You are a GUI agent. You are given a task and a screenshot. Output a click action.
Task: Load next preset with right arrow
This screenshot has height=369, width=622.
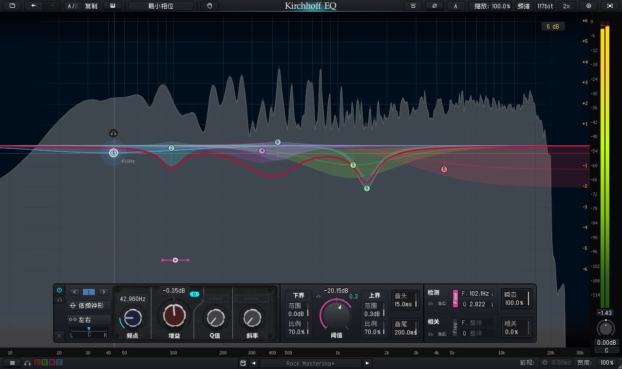[x=367, y=363]
